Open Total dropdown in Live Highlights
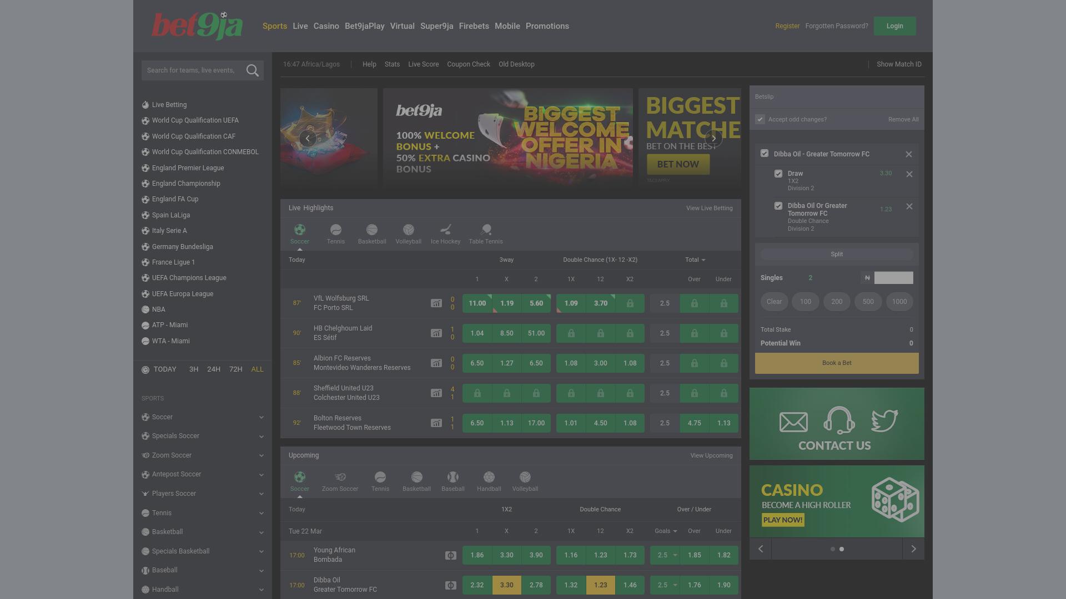1066x599 pixels. point(695,260)
